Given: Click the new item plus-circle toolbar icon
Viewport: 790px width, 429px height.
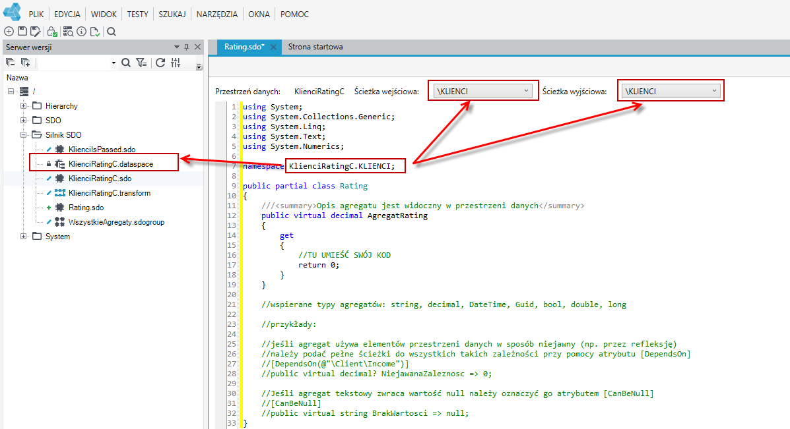Looking at the screenshot, I should (9, 32).
